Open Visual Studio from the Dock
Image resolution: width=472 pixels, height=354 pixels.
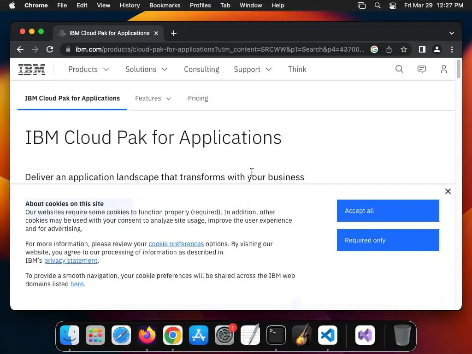(365, 335)
